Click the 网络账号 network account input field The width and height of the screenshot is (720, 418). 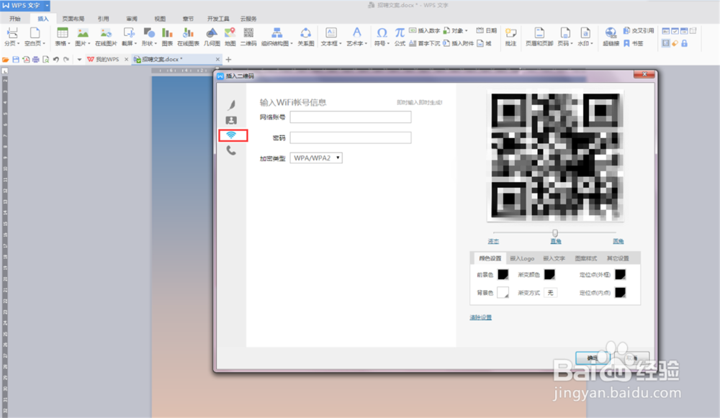[351, 117]
